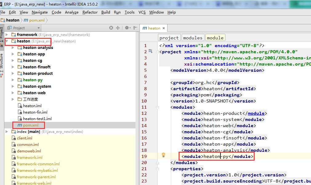Fold the project tag on line 2
The width and height of the screenshot is (311, 185).
click(157, 52)
